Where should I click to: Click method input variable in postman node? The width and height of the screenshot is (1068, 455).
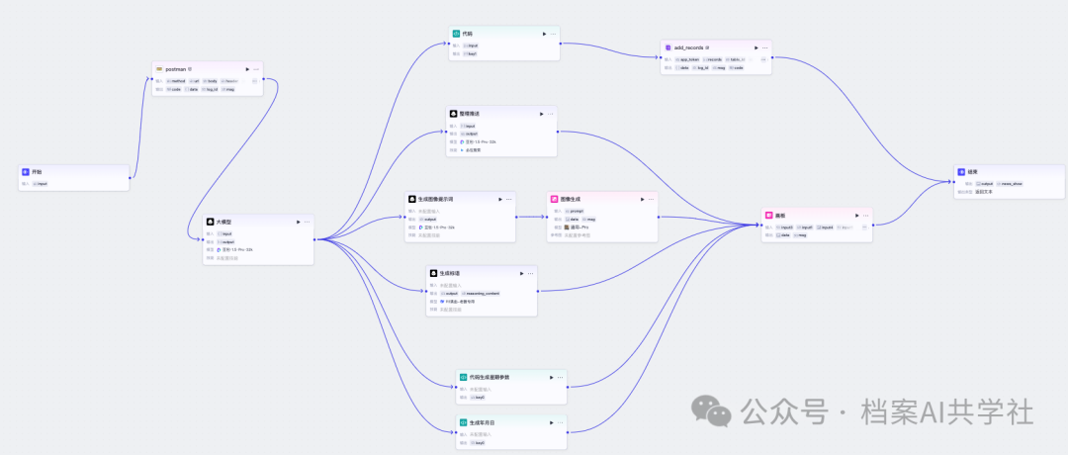[176, 80]
